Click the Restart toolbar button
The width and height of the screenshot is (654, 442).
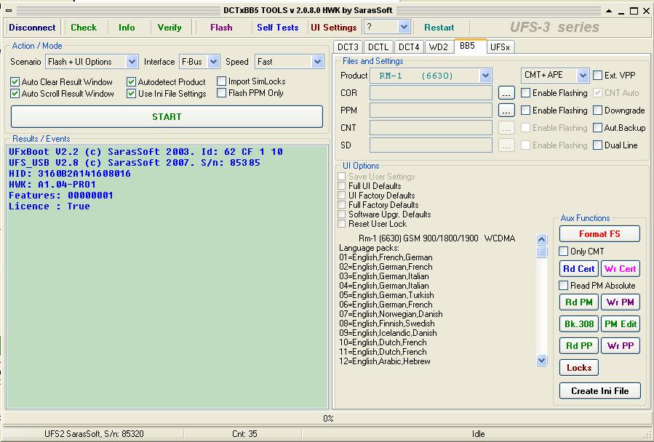click(439, 28)
